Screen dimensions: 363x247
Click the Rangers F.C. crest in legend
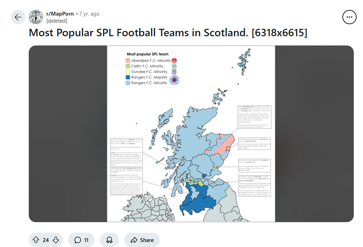pos(174,80)
